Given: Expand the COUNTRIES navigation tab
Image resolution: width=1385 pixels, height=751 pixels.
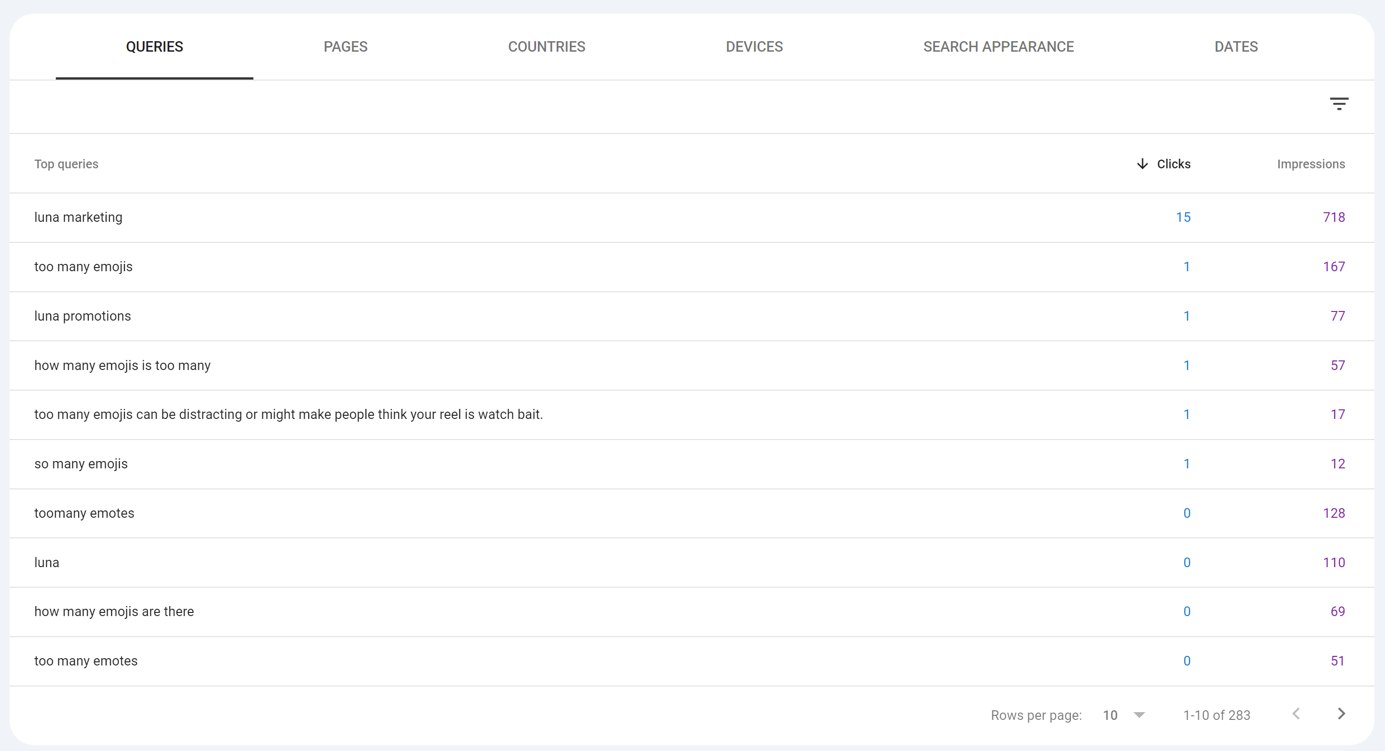Looking at the screenshot, I should 547,46.
